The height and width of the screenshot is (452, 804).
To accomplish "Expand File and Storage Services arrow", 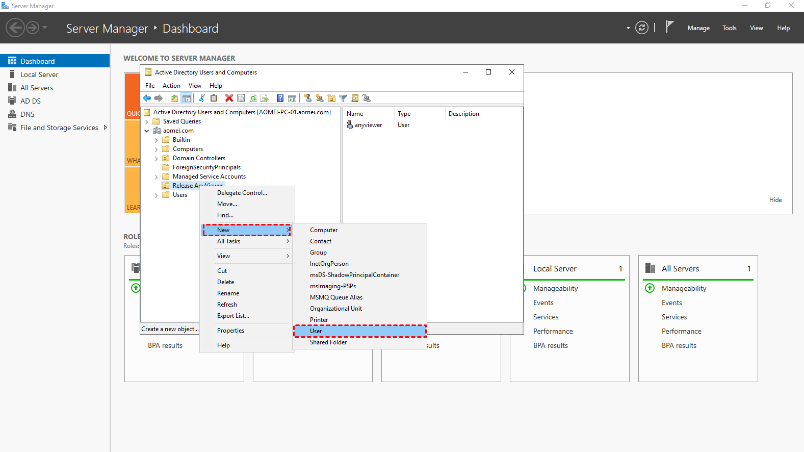I will coord(106,128).
